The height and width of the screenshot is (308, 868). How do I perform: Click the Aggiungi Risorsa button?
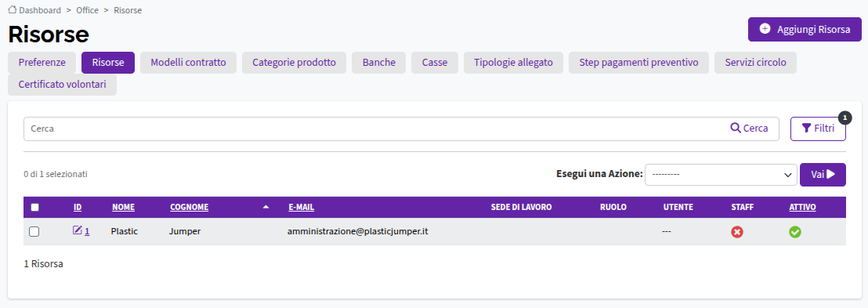805,29
